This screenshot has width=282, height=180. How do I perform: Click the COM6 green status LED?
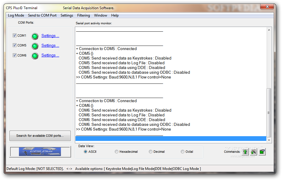(35, 56)
